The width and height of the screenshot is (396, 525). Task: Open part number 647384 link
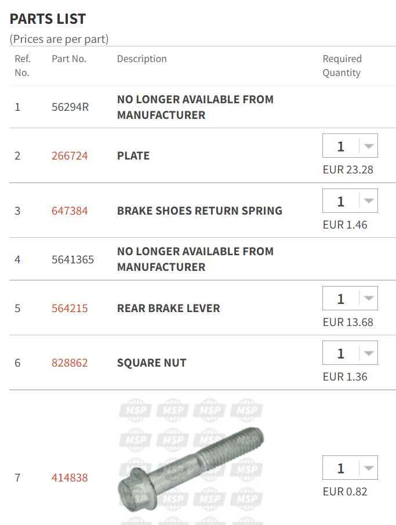pyautogui.click(x=70, y=211)
